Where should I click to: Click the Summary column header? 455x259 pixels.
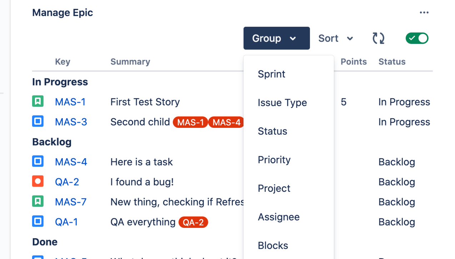click(130, 61)
